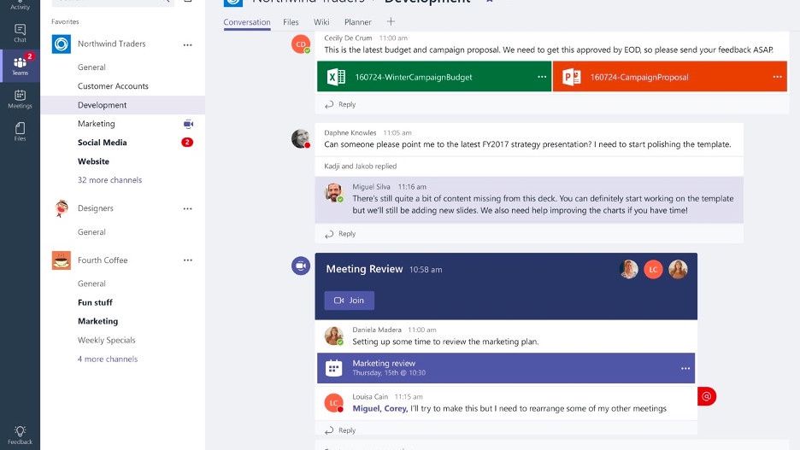Screen dimensions: 800x450
Task: Reply to the Meeting Review thread
Action: (340, 430)
